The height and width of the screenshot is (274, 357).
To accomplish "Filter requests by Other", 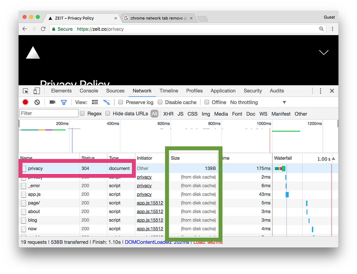I will (301, 114).
